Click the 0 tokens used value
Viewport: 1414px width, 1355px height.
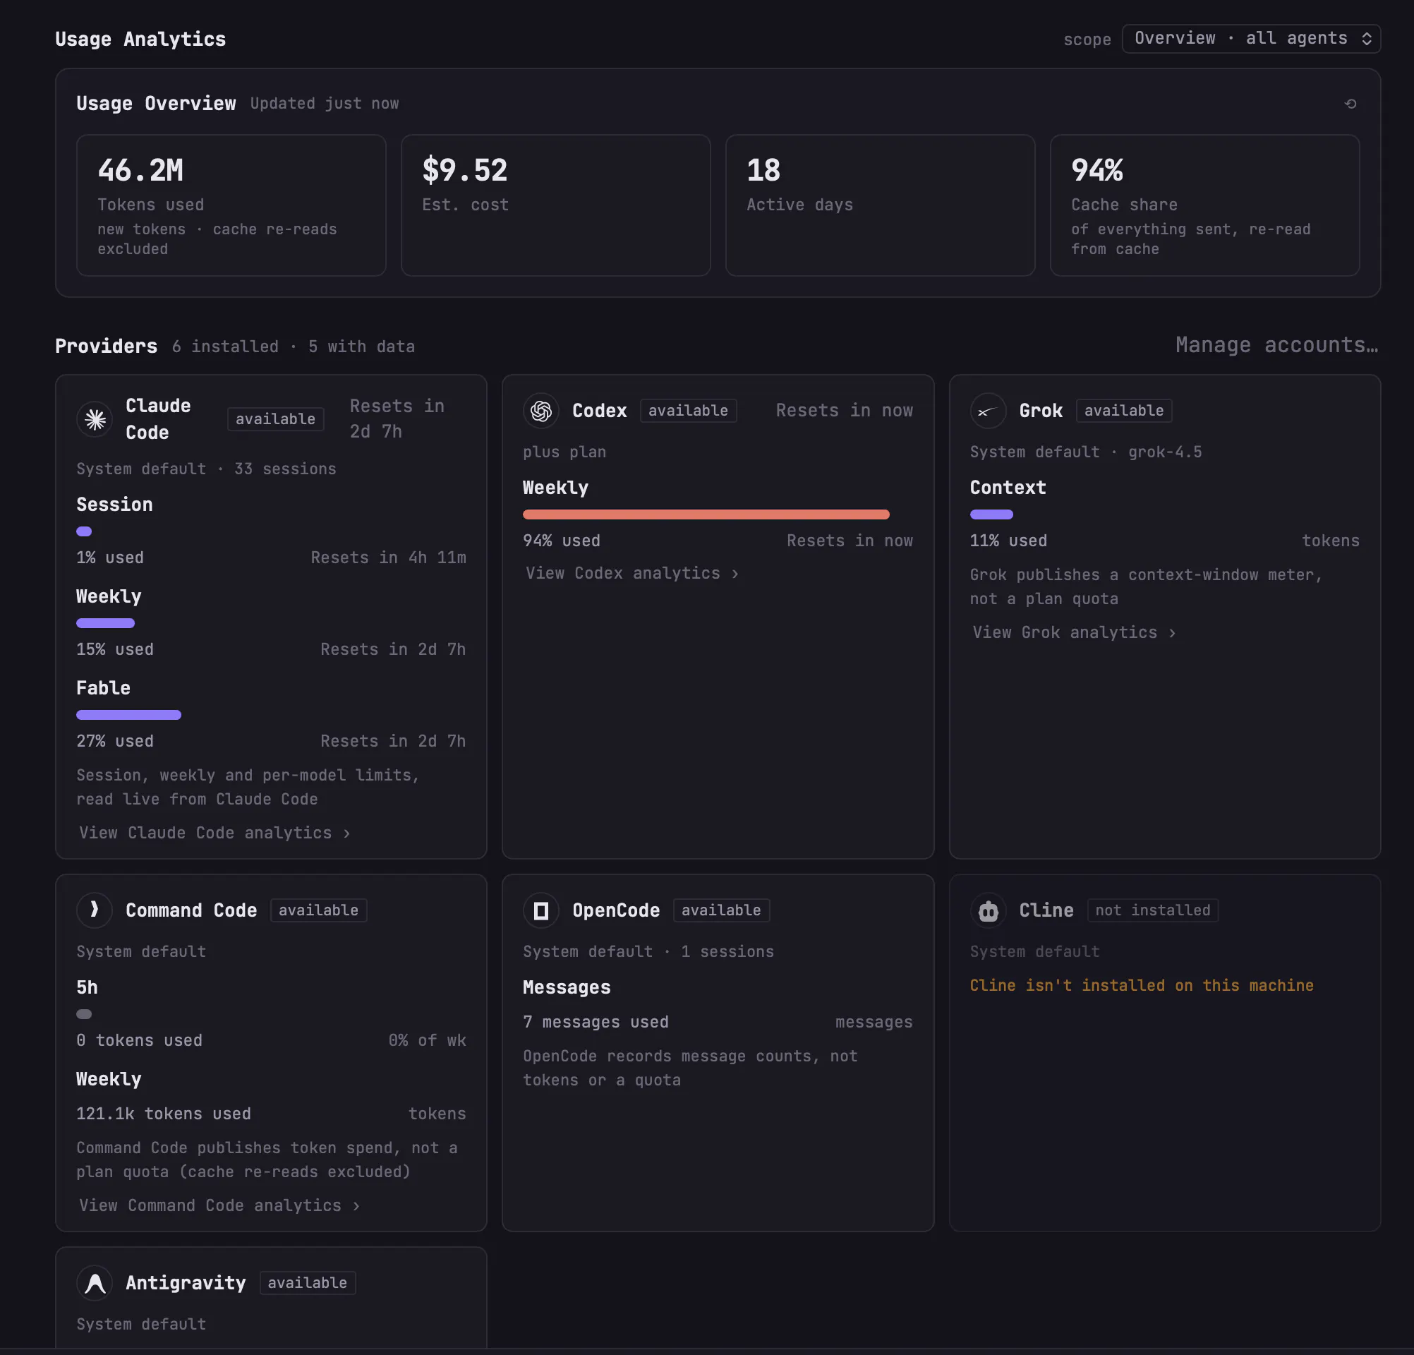(139, 1040)
